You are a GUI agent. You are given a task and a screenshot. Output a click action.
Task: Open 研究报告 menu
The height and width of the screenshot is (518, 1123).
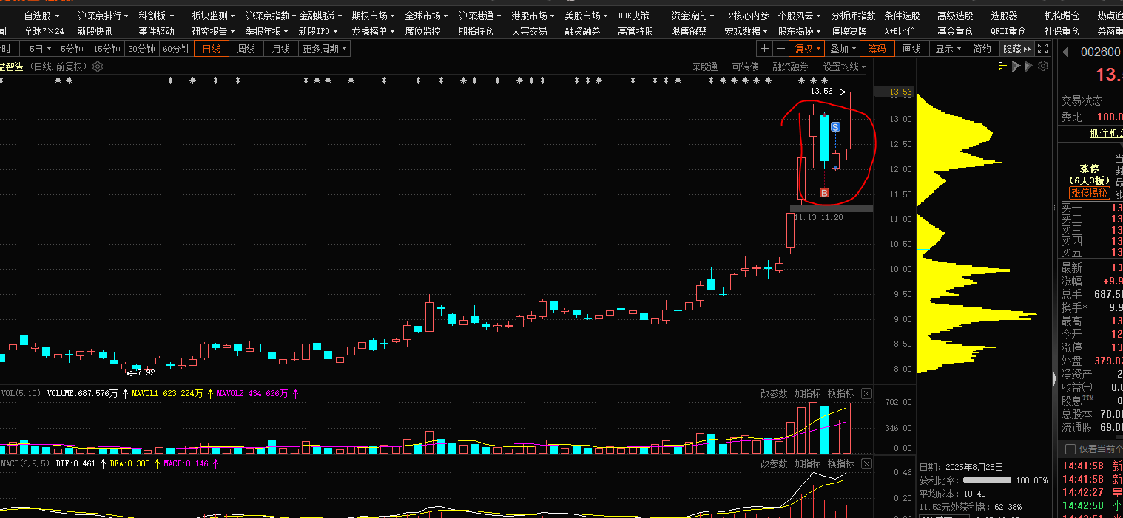[214, 31]
